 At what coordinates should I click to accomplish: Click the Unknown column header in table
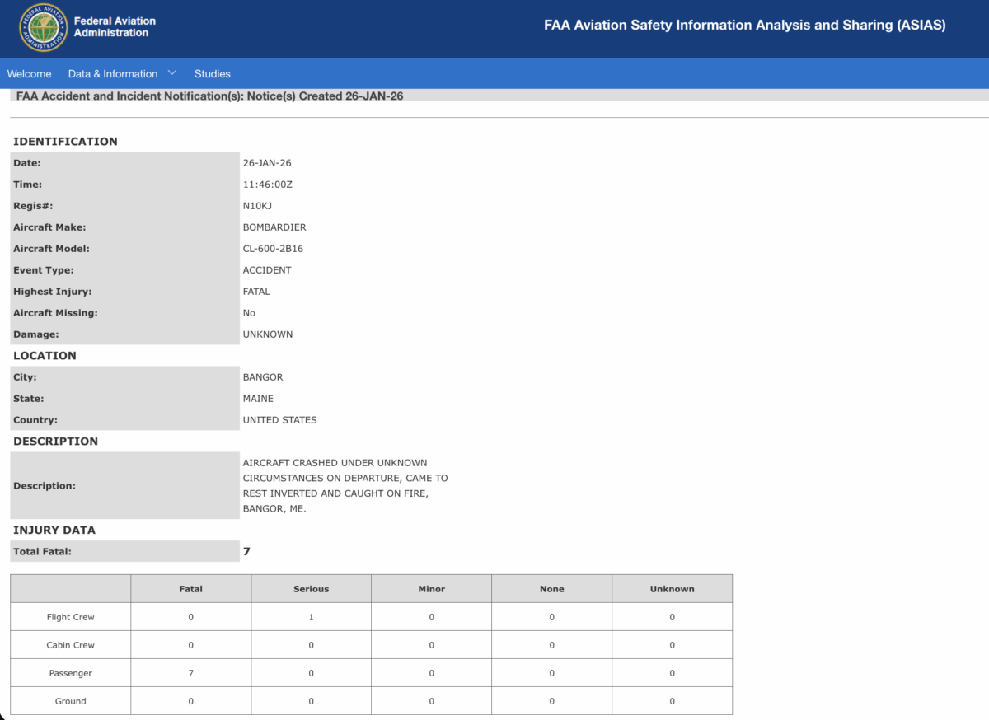(x=672, y=589)
